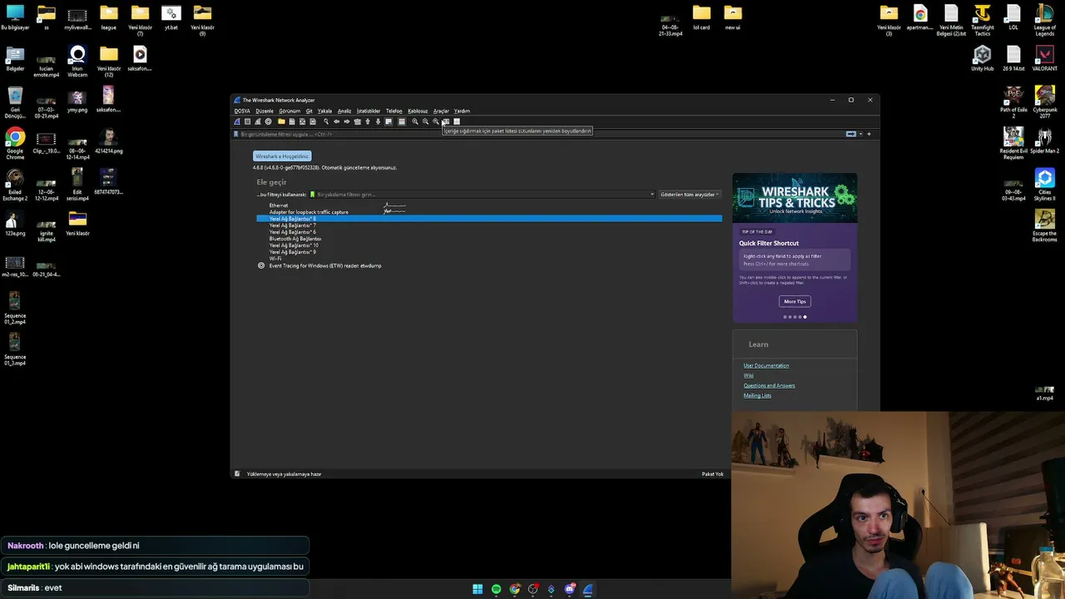Go to previous packet arrow
The width and height of the screenshot is (1065, 599).
(x=337, y=121)
